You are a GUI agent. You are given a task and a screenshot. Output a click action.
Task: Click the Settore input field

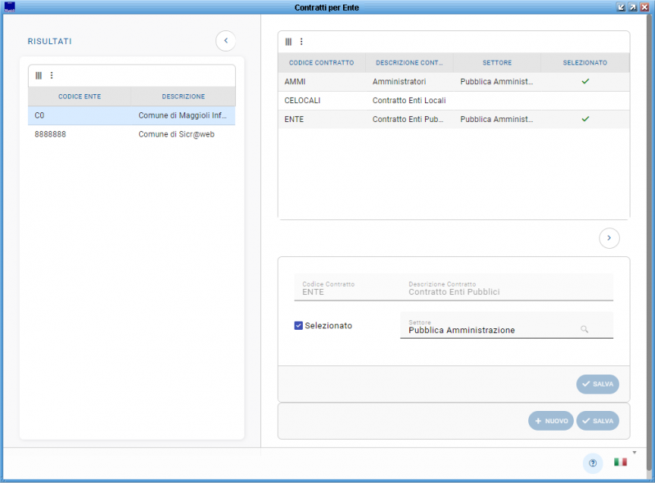point(491,330)
